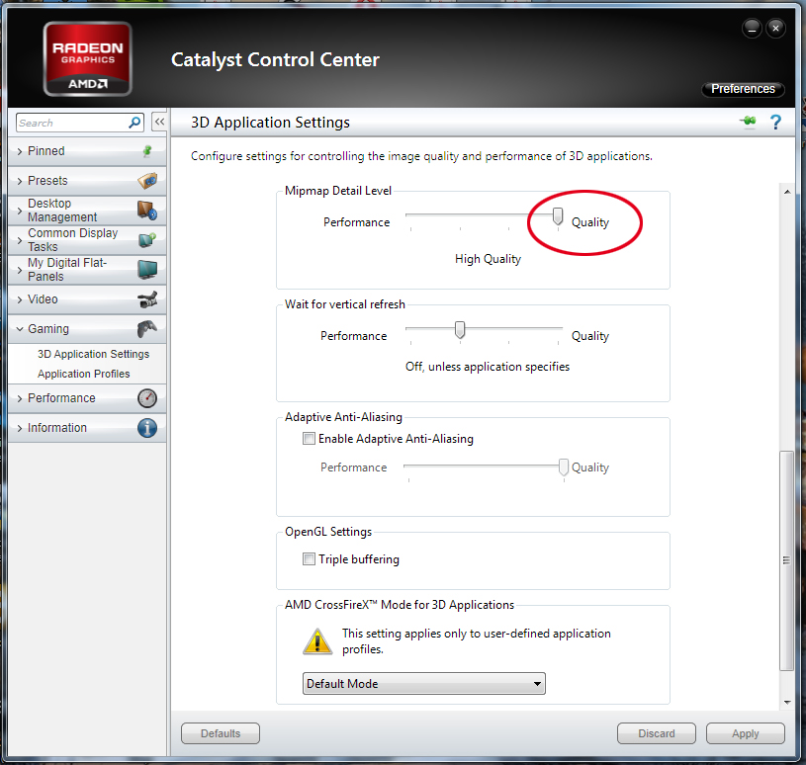Viewport: 806px width, 765px height.
Task: Click 'Off, unless application specifies' text
Action: 488,367
